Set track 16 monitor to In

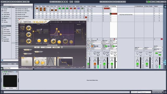[92, 46]
